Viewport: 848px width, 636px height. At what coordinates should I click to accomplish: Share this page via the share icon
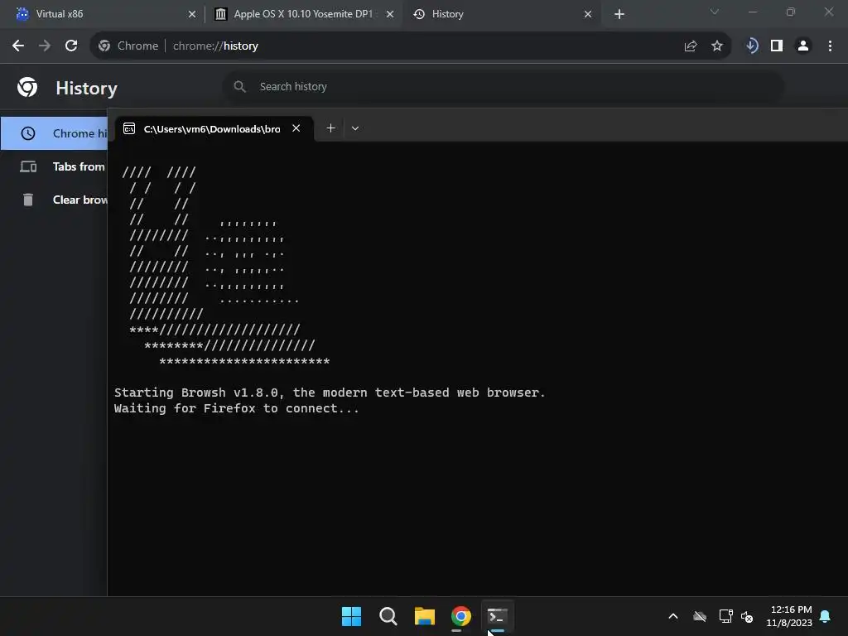click(690, 46)
